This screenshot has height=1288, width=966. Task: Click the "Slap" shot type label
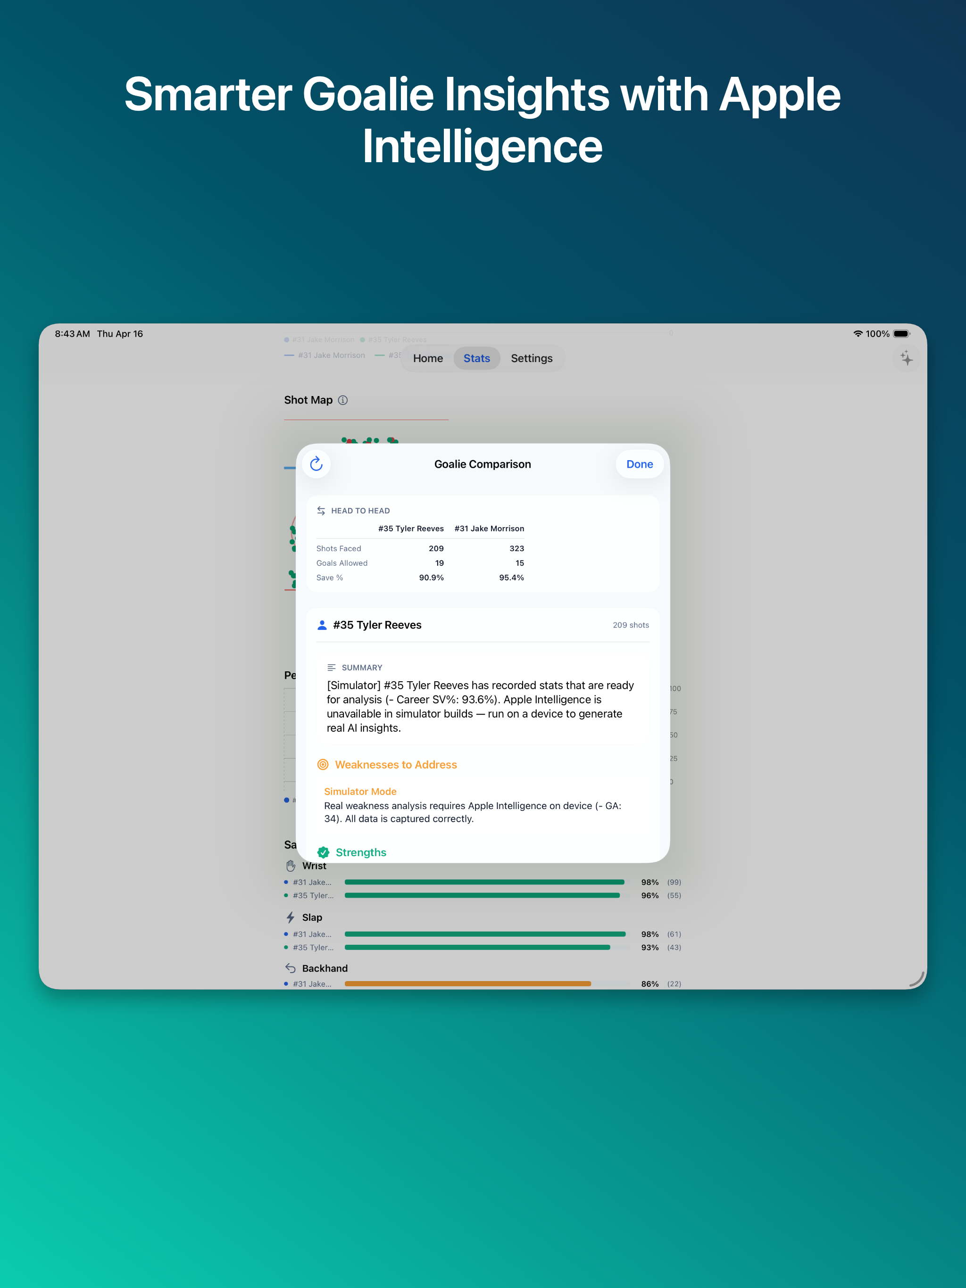click(312, 917)
